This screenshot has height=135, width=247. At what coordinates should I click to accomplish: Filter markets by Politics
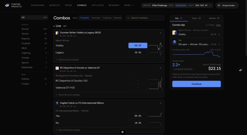pyautogui.click(x=34, y=79)
